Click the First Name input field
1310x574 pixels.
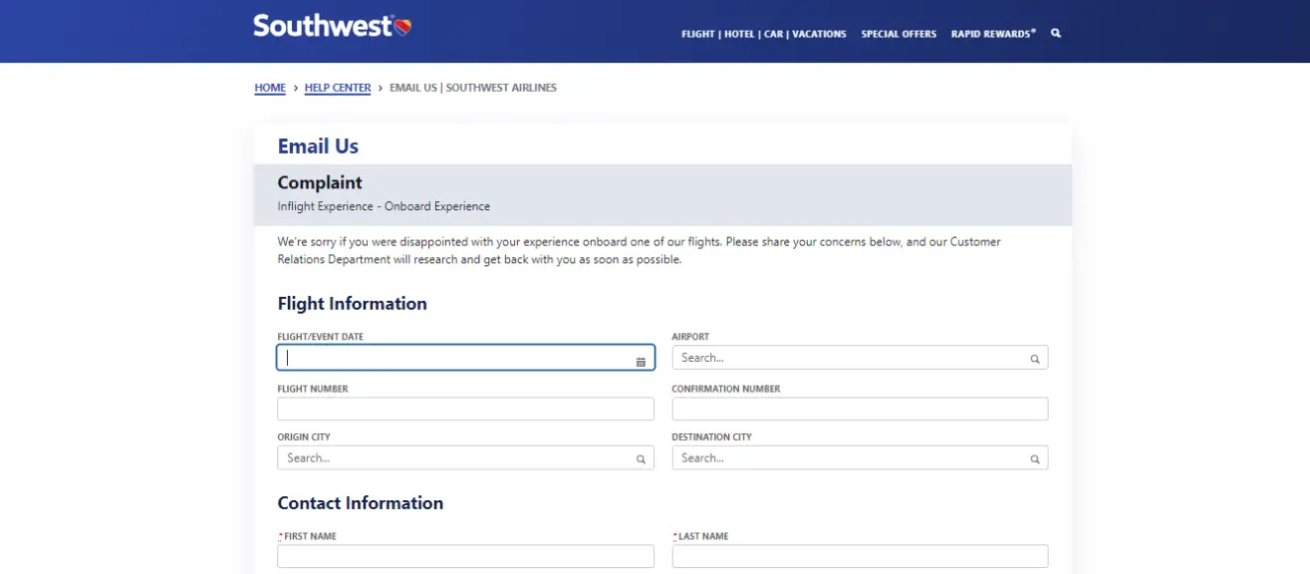point(465,556)
